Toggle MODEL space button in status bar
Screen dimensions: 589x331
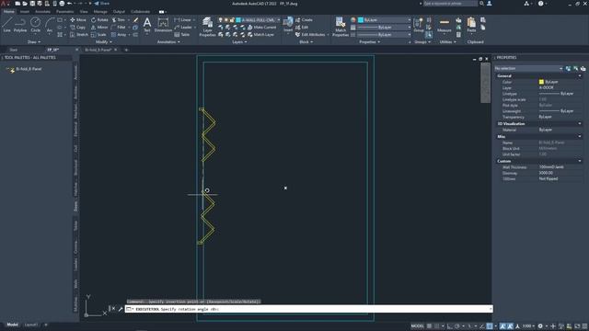click(x=417, y=326)
